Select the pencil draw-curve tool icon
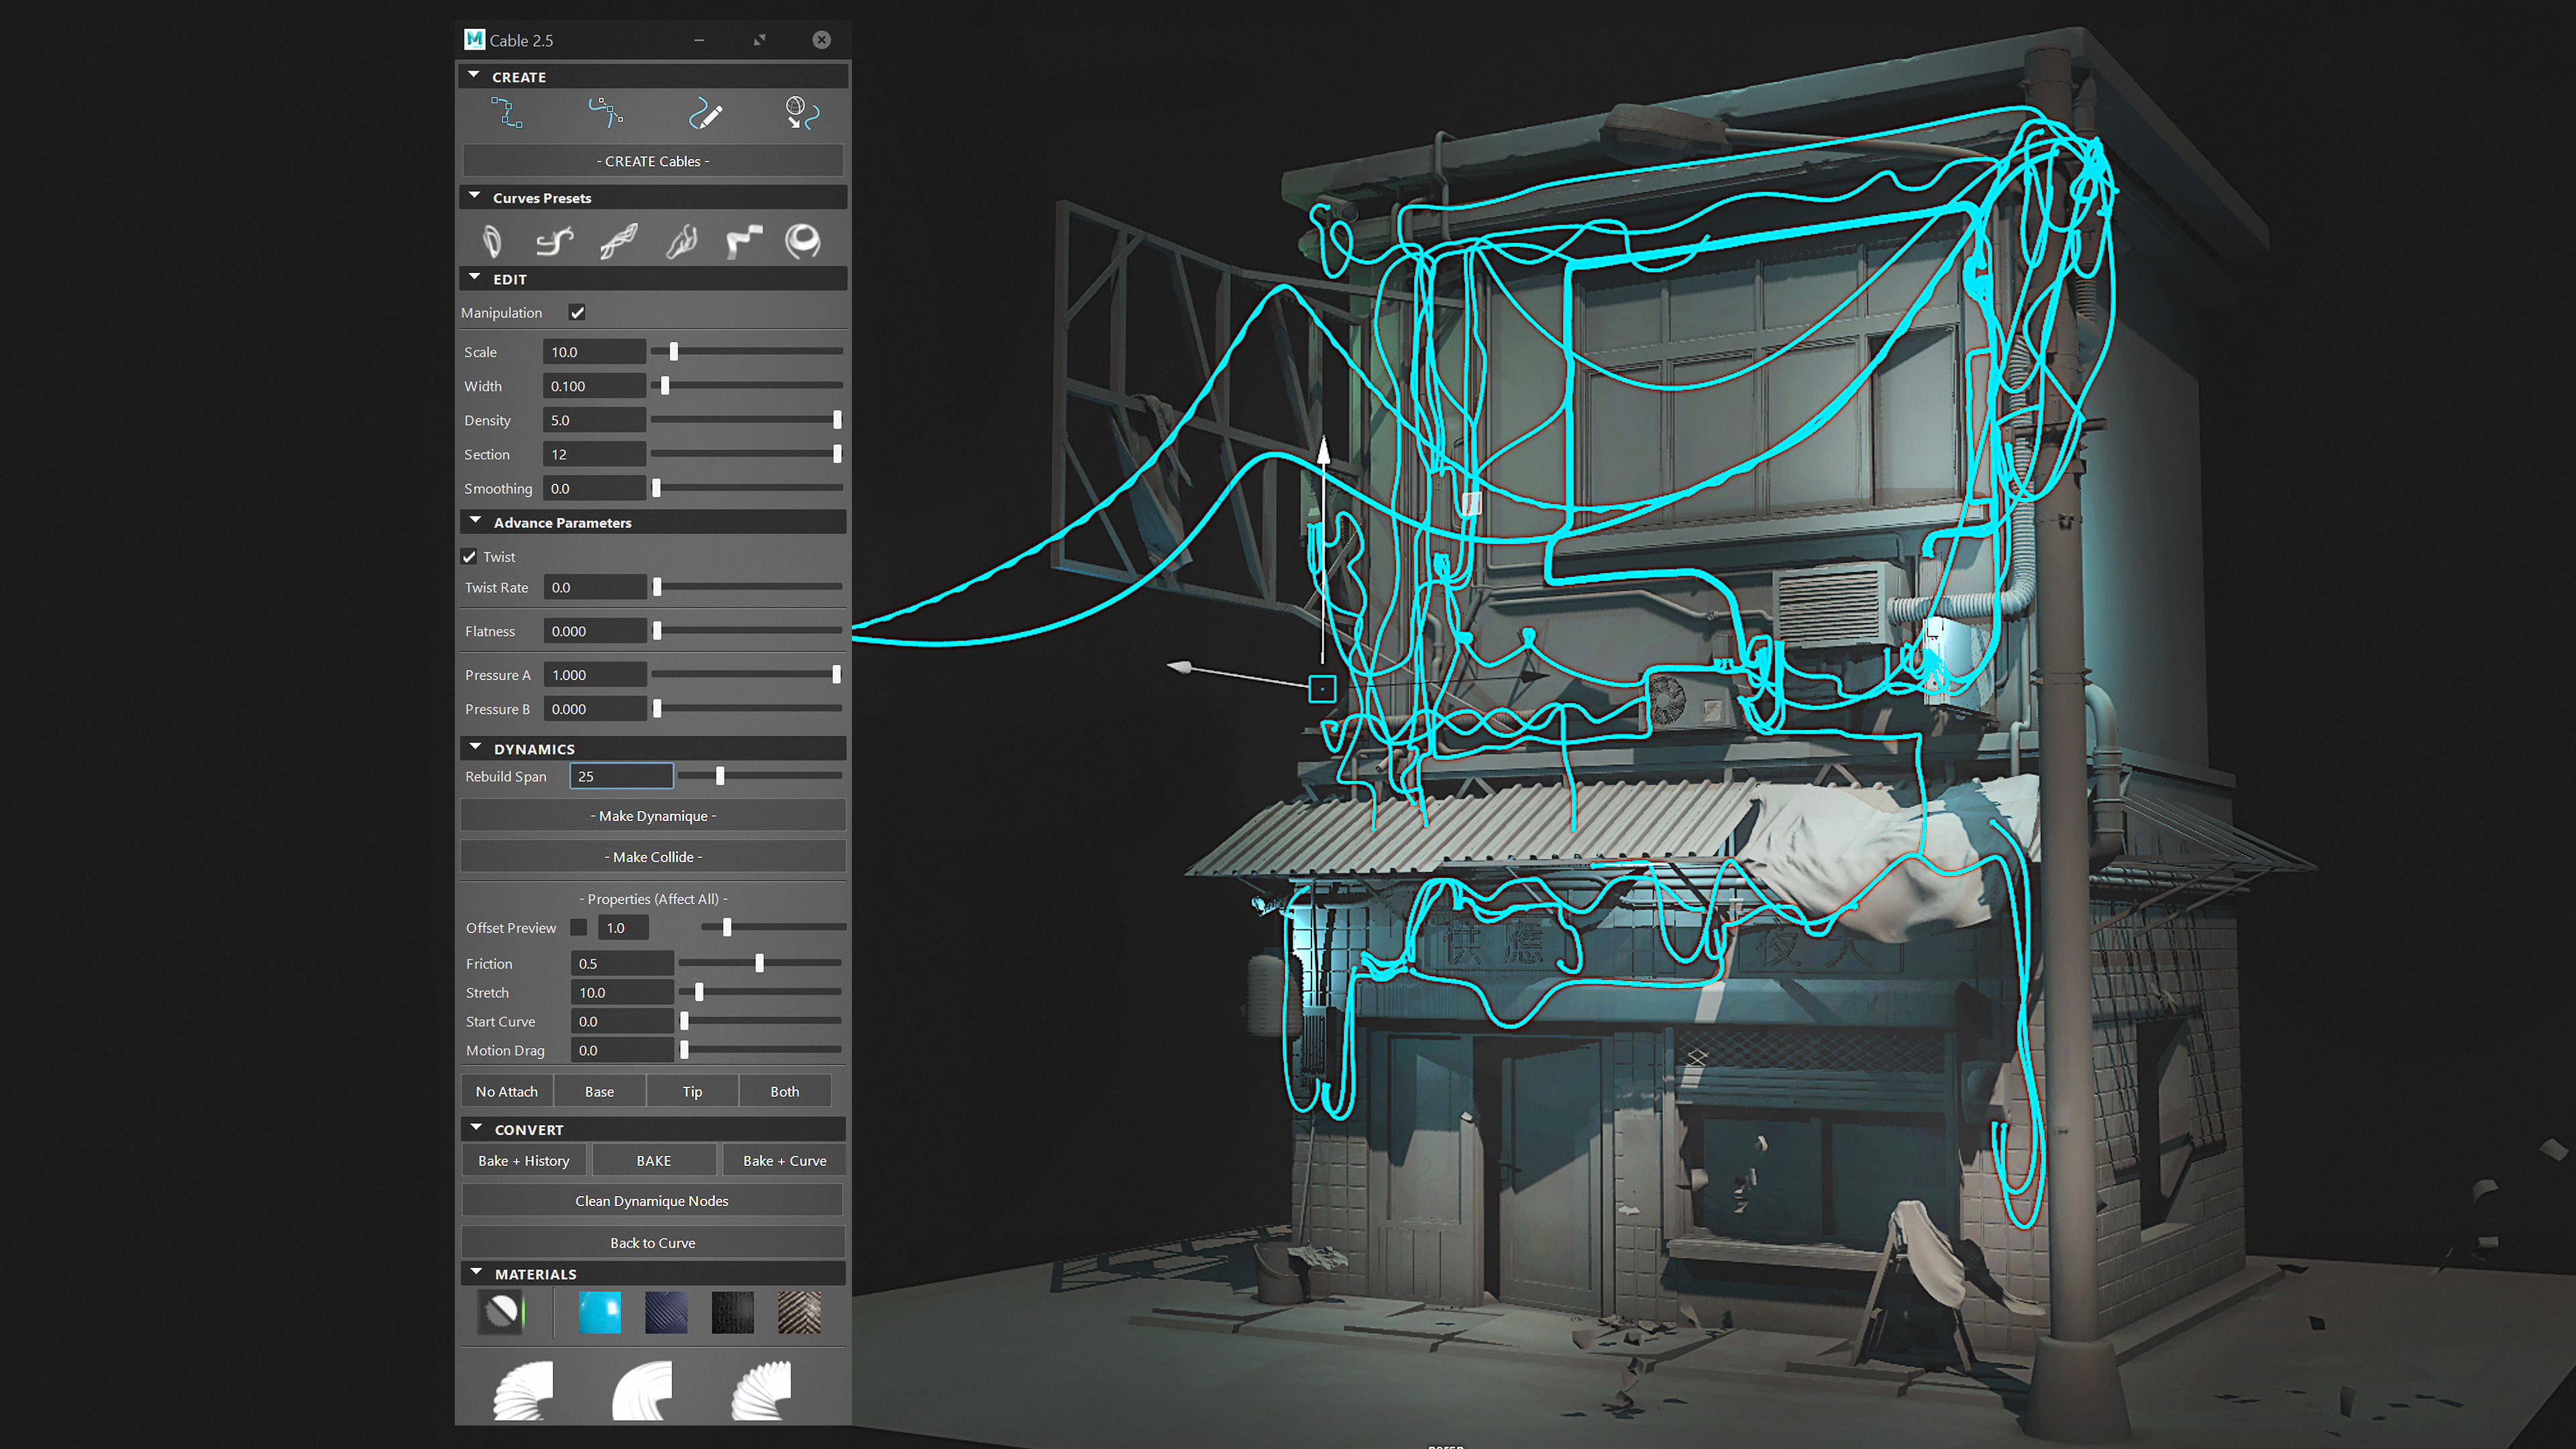This screenshot has width=2576, height=1449. pyautogui.click(x=705, y=114)
